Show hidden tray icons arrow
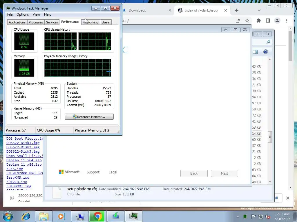This screenshot has width=297, height=222. point(238,217)
